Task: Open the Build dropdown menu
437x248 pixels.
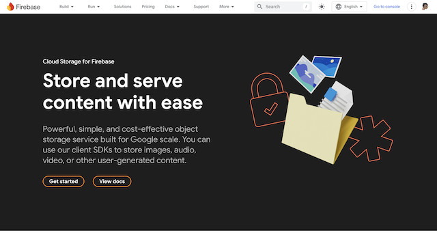Action: click(66, 6)
